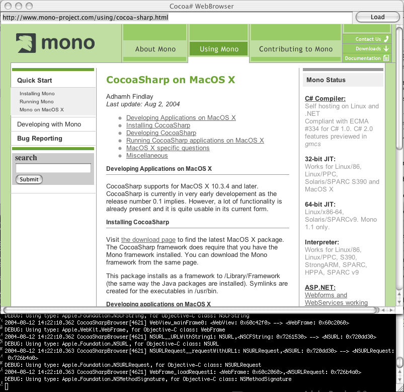The height and width of the screenshot is (392, 404).
Task: Open Mono on MacOS X sidebar item
Action: [41, 110]
